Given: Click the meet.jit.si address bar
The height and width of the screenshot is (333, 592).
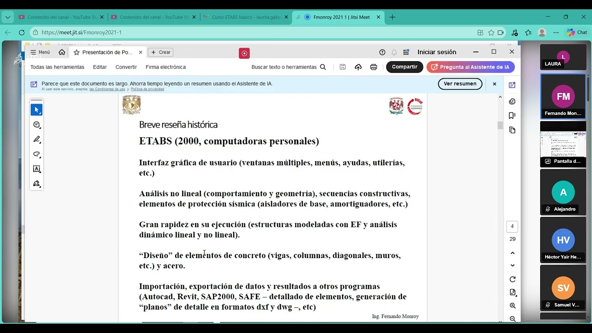Looking at the screenshot, I should point(254,32).
